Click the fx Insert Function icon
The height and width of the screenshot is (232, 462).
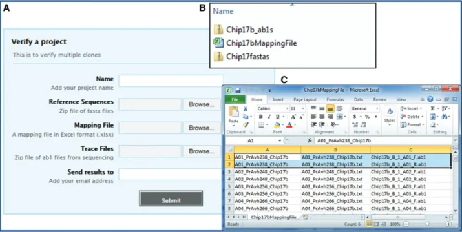tap(310, 141)
